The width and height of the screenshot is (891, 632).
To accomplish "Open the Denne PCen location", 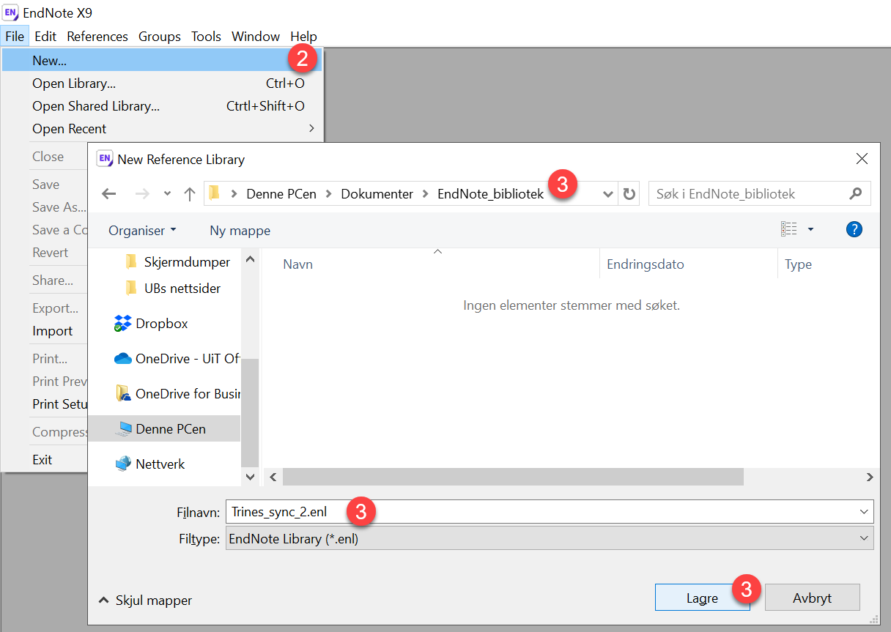I will (x=170, y=429).
